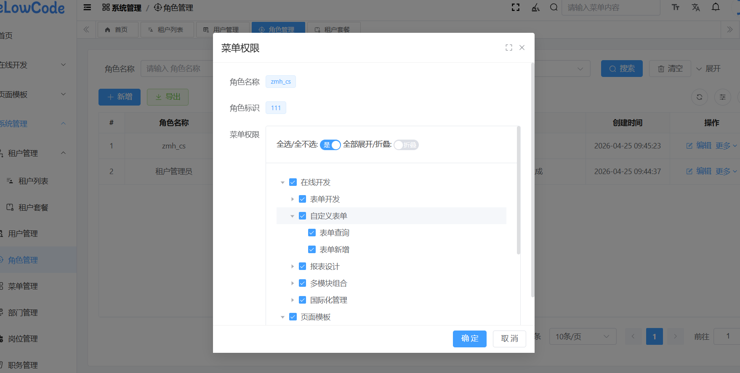The height and width of the screenshot is (373, 740).
Task: Expand the 报表设计 tree node
Action: click(293, 266)
